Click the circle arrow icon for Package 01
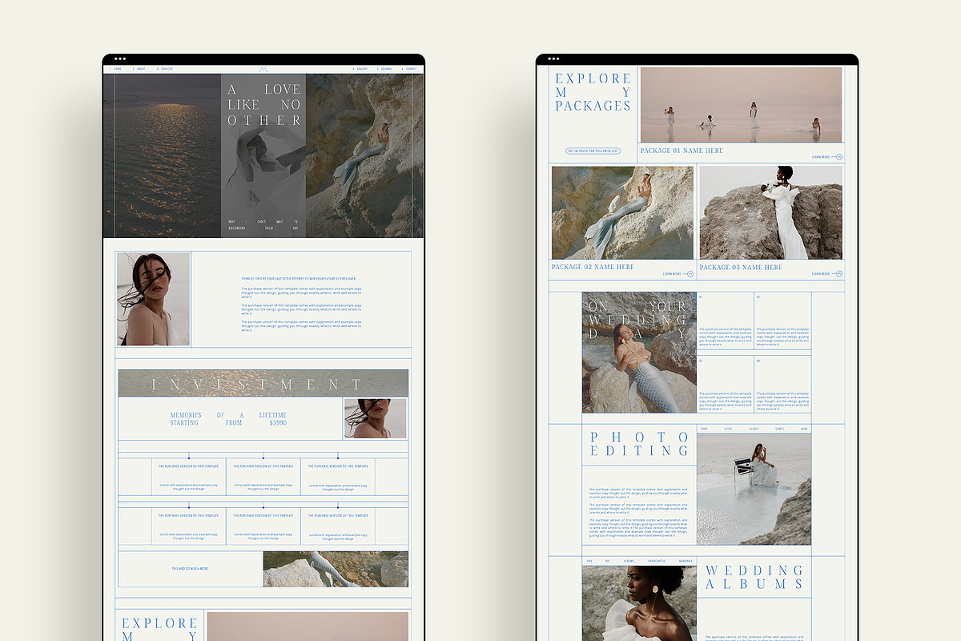The height and width of the screenshot is (641, 961). (x=839, y=157)
